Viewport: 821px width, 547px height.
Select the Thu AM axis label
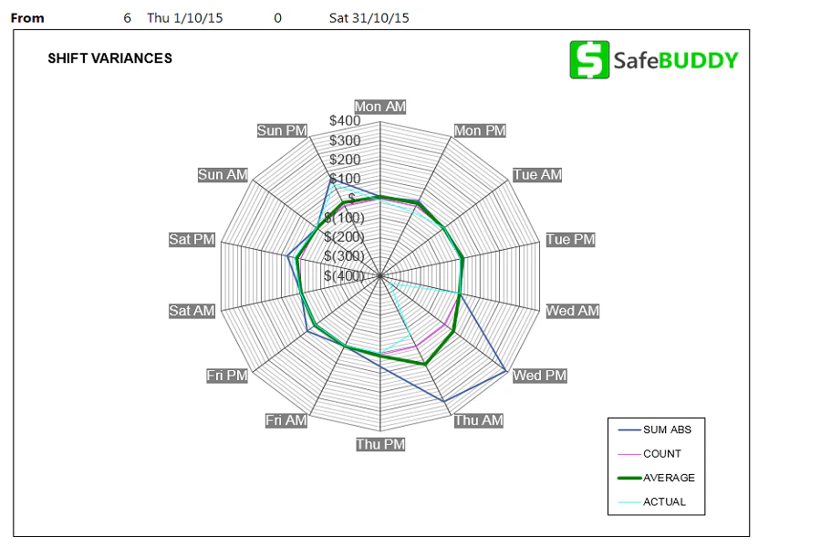478,420
